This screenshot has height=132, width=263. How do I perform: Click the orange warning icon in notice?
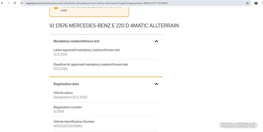pos(56,8)
